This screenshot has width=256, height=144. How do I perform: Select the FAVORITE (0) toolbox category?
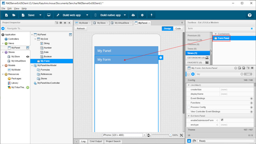tap(198, 62)
